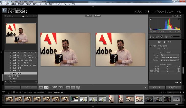
Task: Activate the Y|Y before/after view
Action: point(46,87)
